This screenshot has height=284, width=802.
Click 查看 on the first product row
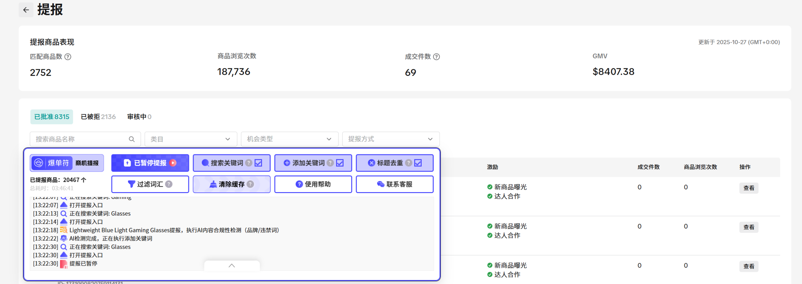pos(749,187)
